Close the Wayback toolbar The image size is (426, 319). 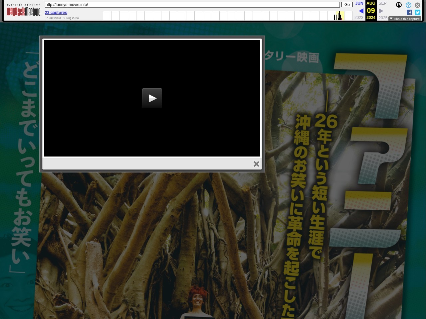(x=417, y=5)
